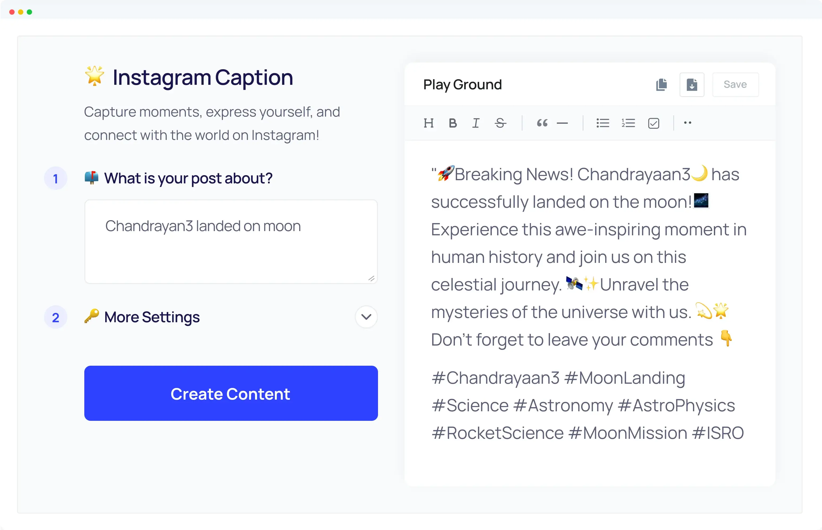The image size is (822, 530).
Task: Download the generated caption
Action: tap(692, 84)
